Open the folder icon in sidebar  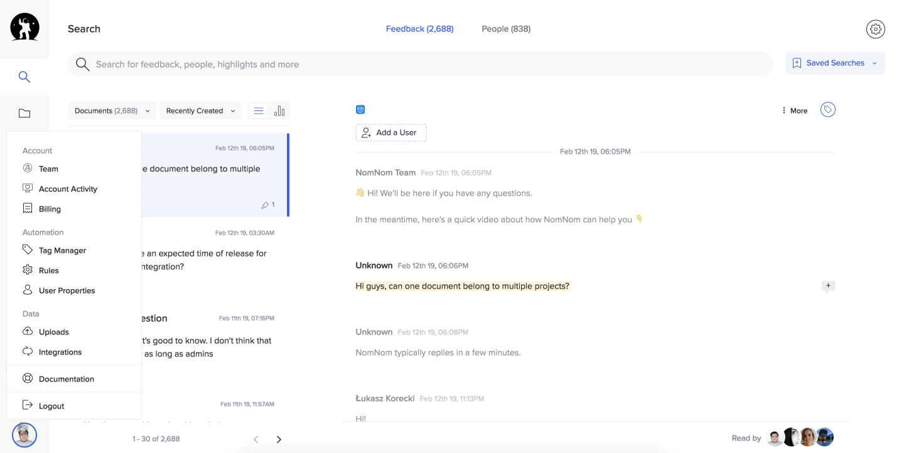[24, 114]
